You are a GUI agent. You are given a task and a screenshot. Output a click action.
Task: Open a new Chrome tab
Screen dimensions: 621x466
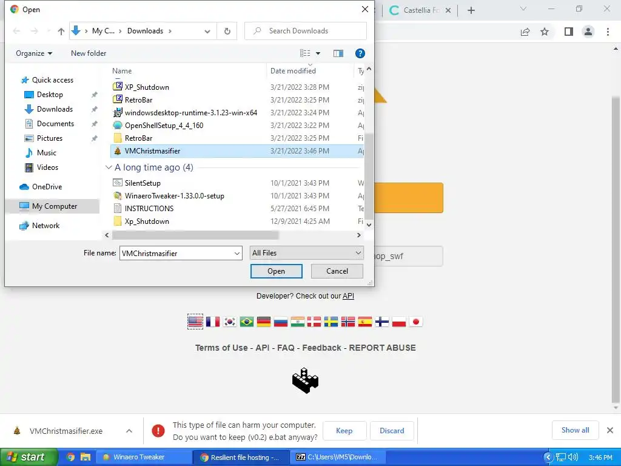point(471,10)
